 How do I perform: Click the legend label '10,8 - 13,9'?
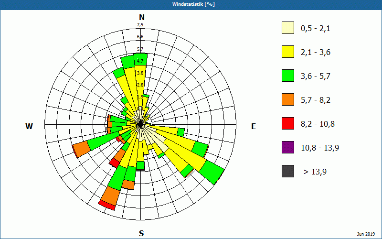click(320, 148)
